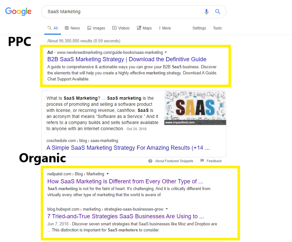
Task: Expand the More search options menu
Action: [x=165, y=28]
